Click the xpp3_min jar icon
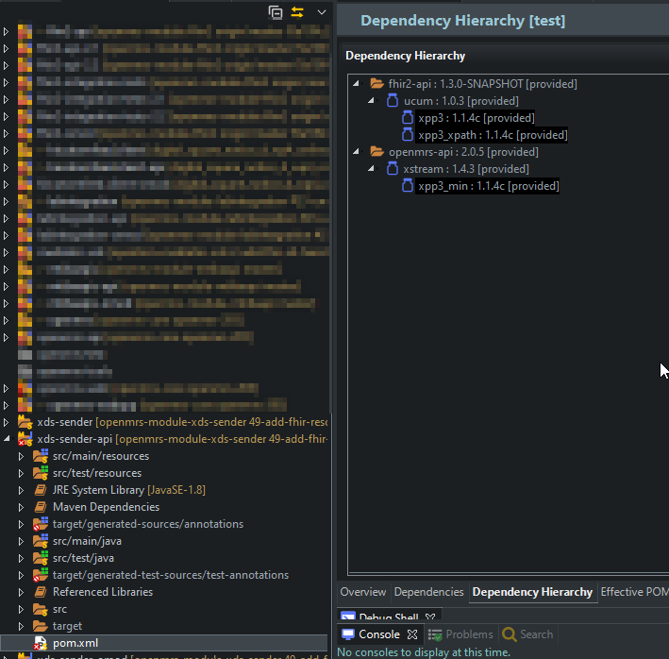669x659 pixels. (x=408, y=186)
